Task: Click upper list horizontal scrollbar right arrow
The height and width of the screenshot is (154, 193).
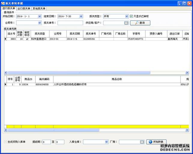Action: pyautogui.click(x=187, y=73)
